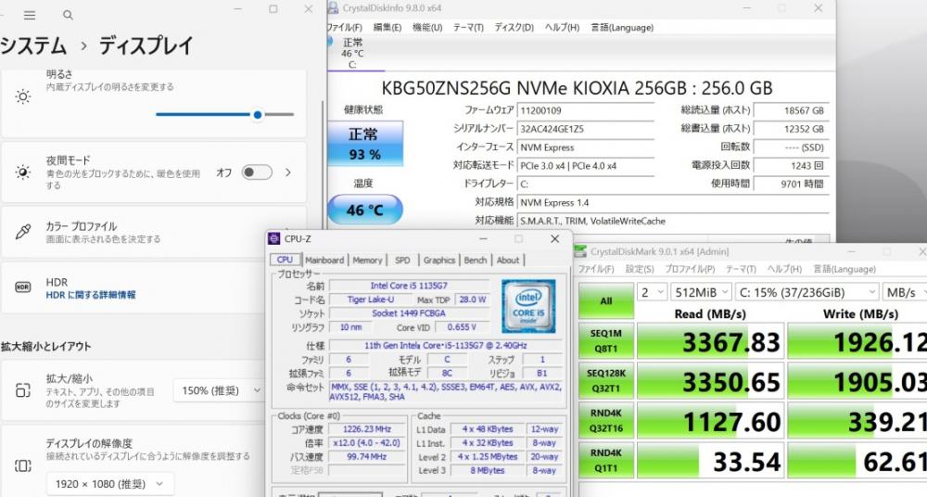Click the display resolution icon

point(23,465)
